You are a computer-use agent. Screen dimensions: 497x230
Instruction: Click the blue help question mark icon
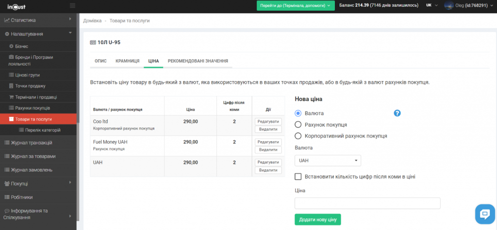click(x=397, y=113)
